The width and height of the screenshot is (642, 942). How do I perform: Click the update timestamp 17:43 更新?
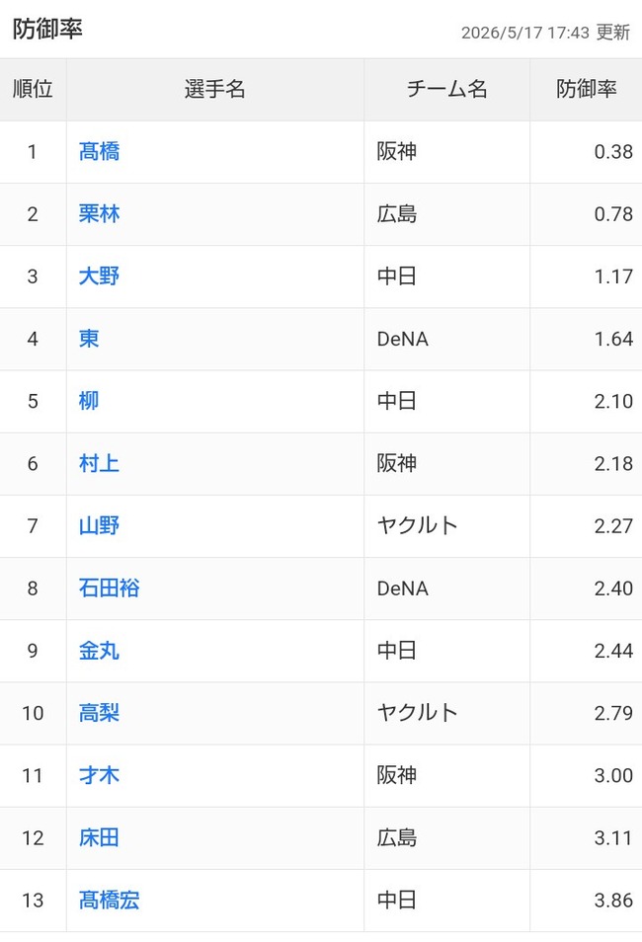[589, 32]
